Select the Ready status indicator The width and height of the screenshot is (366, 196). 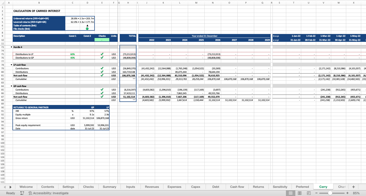coord(10,193)
